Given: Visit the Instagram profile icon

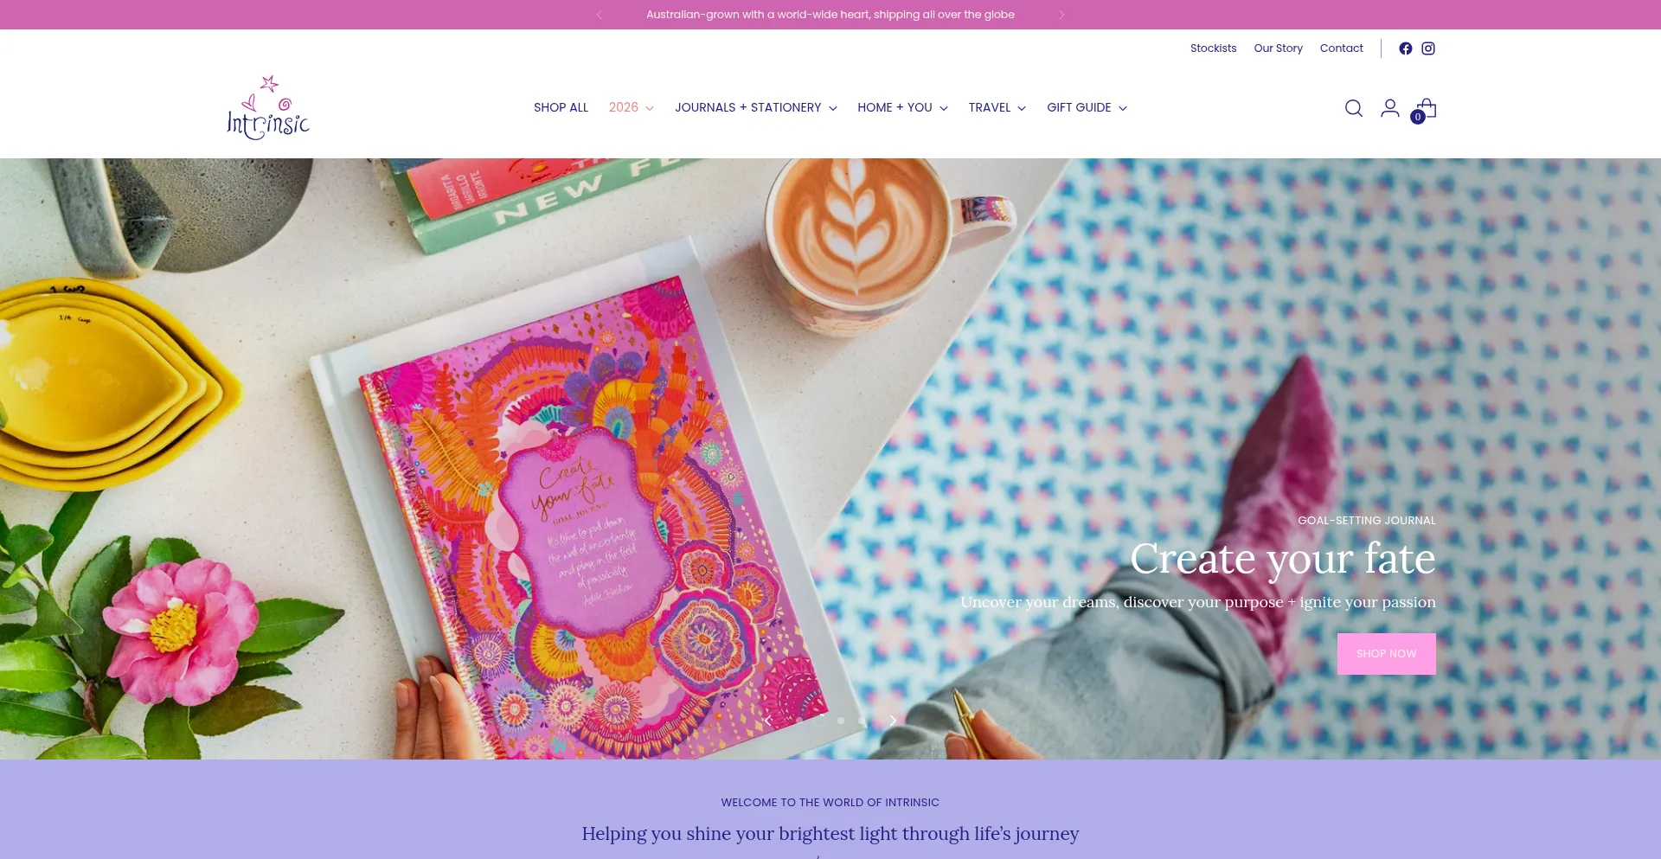Looking at the screenshot, I should pos(1428,48).
